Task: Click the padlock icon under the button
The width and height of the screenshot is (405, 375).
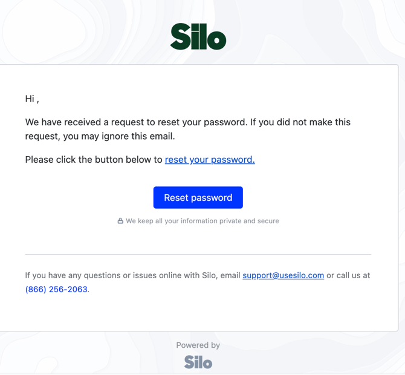Action: click(x=120, y=221)
